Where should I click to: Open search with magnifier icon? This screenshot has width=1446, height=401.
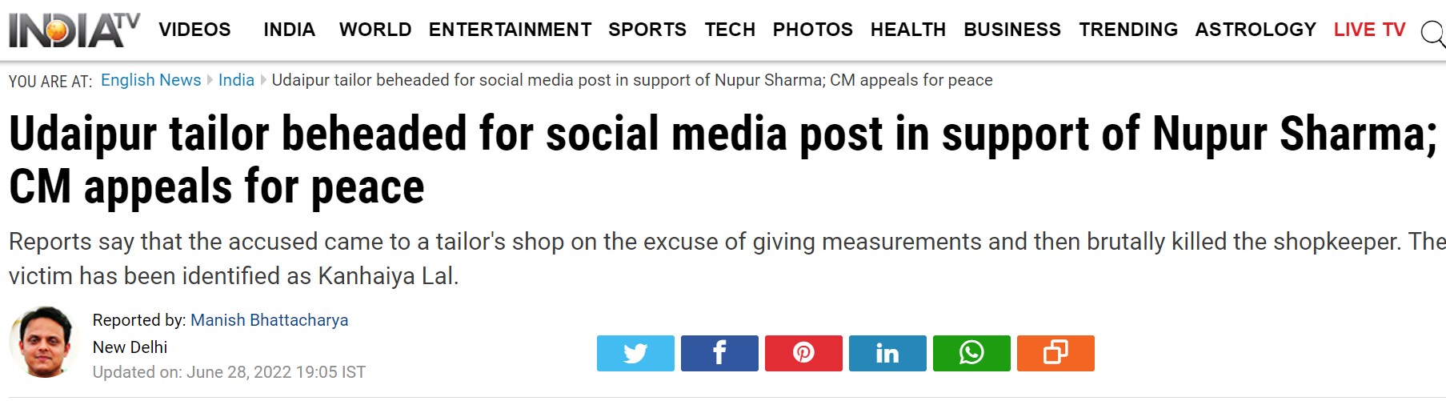point(1432,34)
